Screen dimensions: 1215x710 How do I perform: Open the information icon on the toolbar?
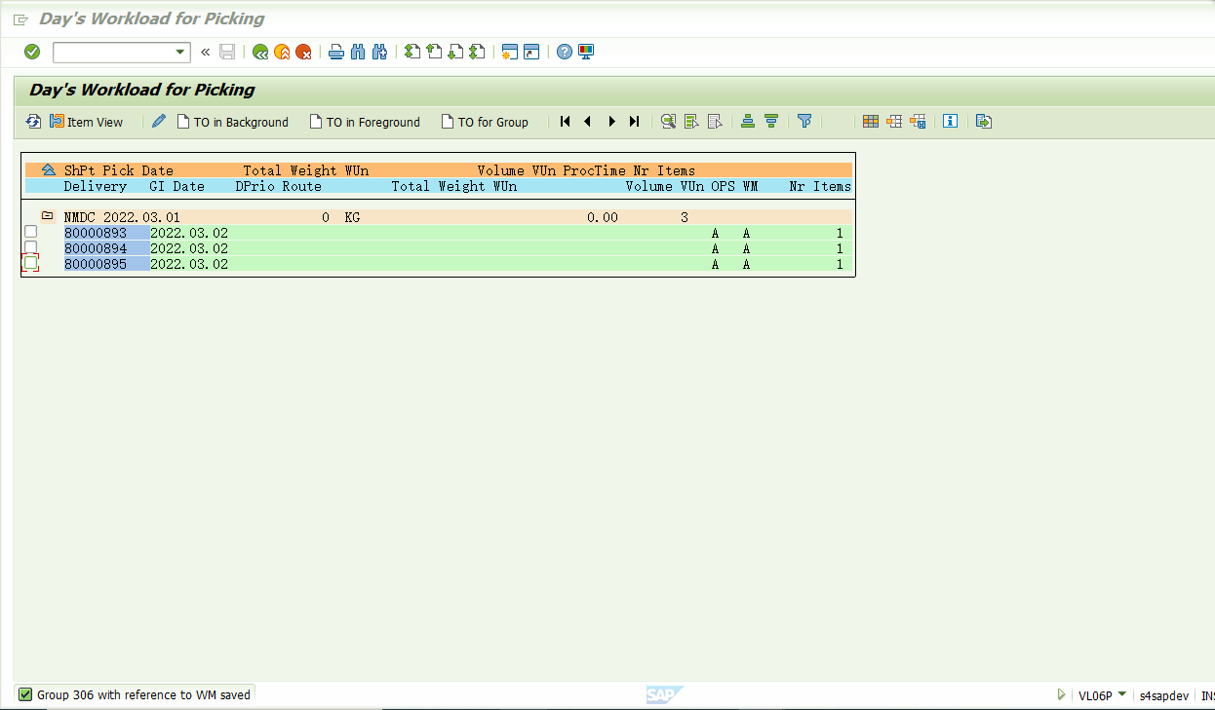click(951, 121)
